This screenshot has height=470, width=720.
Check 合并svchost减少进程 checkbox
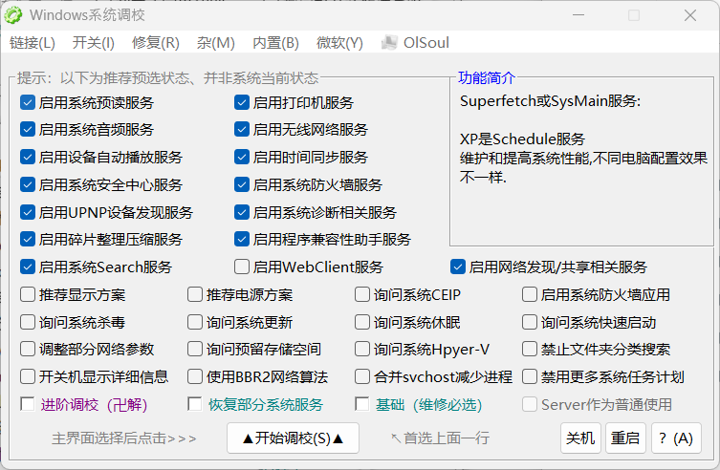coord(362,376)
